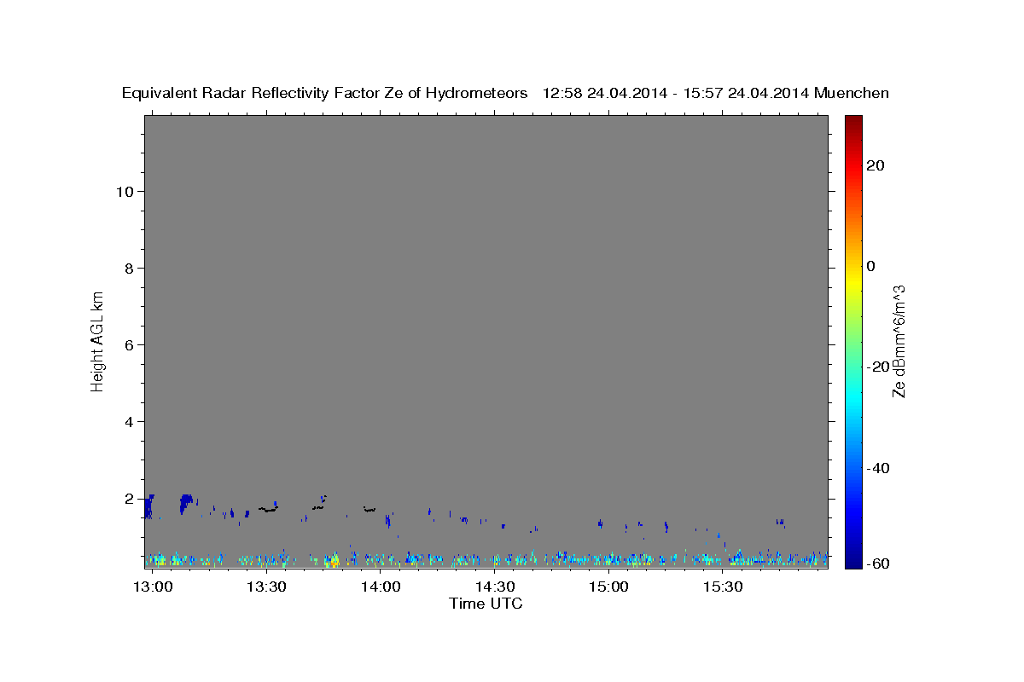Viewport: 1024px width, 682px height.
Task: Click the blue cloud echo at 13:00
Action: (x=149, y=506)
